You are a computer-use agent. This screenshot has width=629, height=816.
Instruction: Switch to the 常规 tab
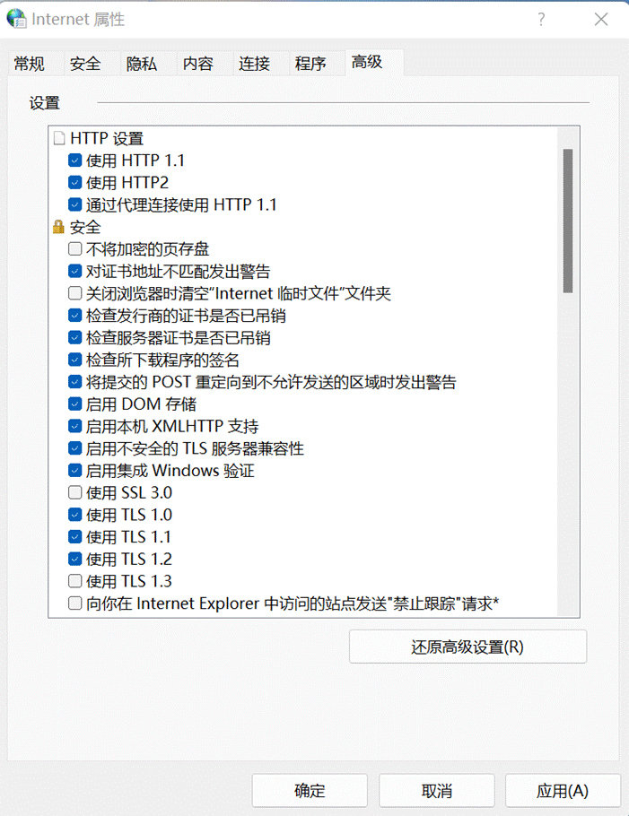coord(29,64)
